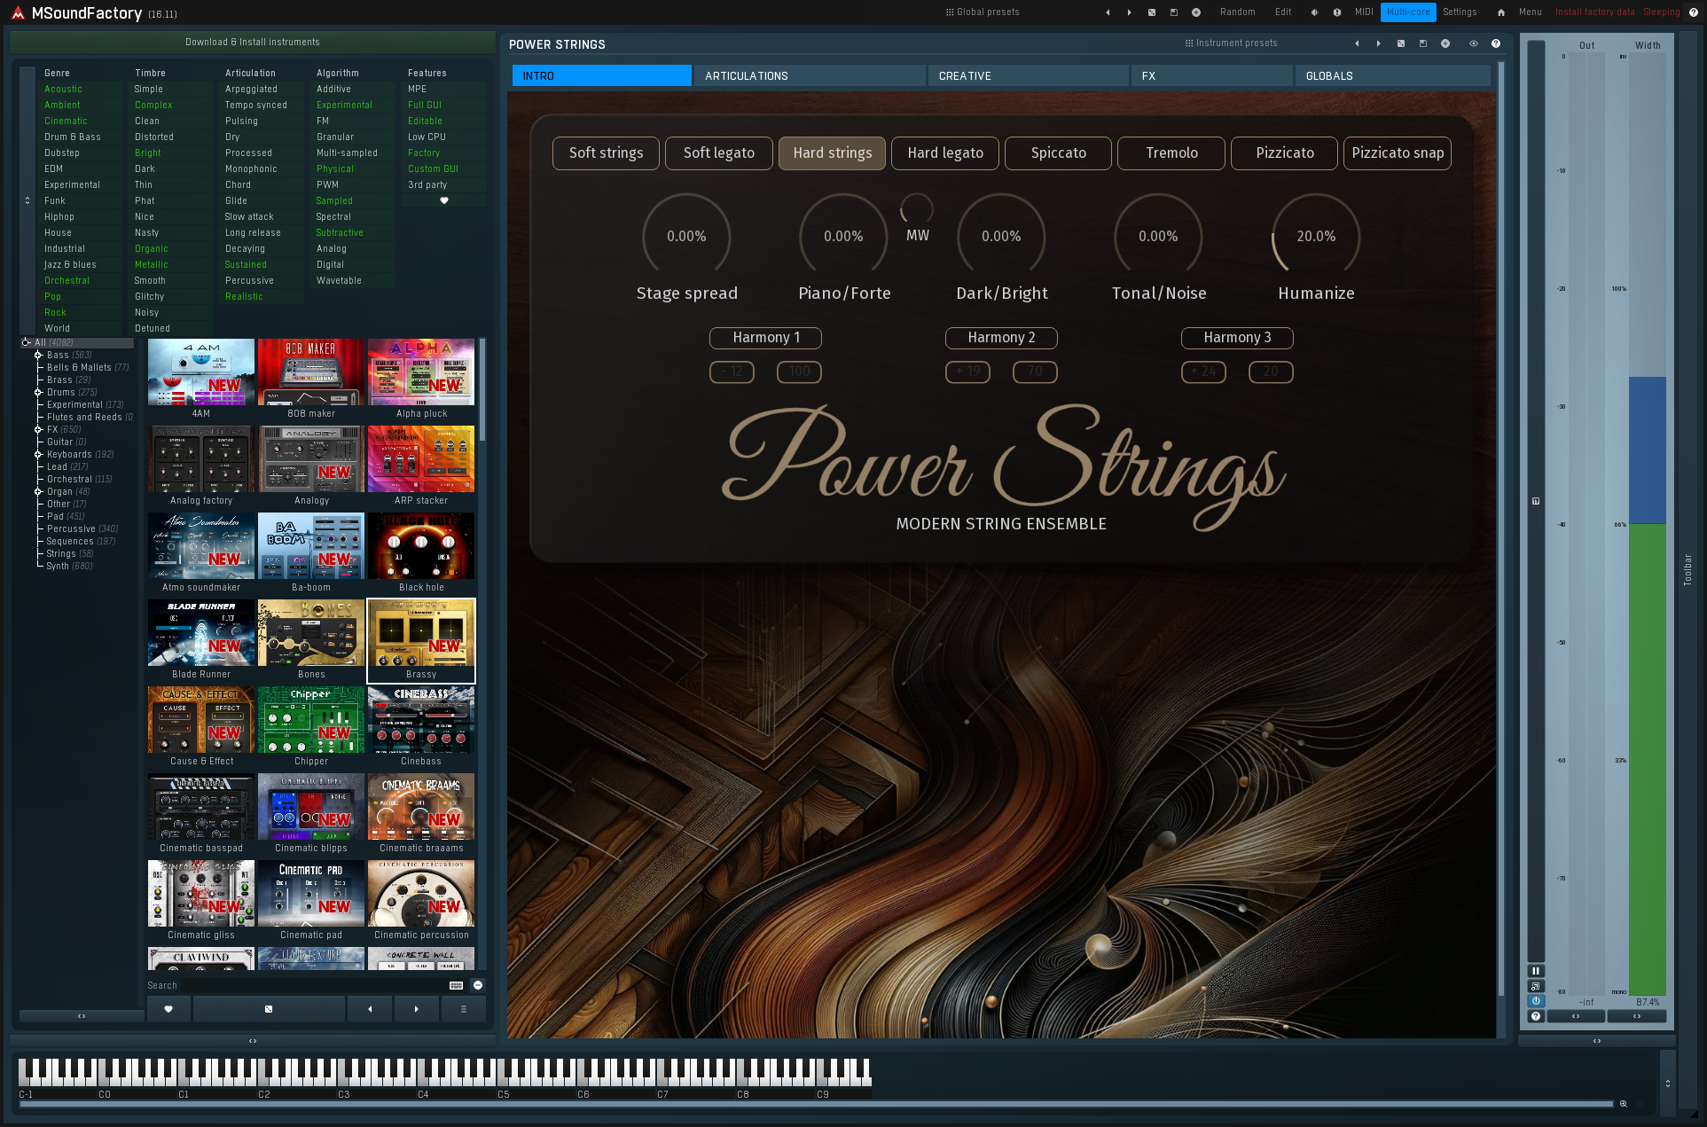Image resolution: width=1707 pixels, height=1127 pixels.
Task: Expand the Drums category in the instrument tree
Action: 38,392
